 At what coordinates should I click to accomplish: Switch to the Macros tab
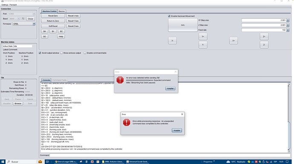click(61, 11)
